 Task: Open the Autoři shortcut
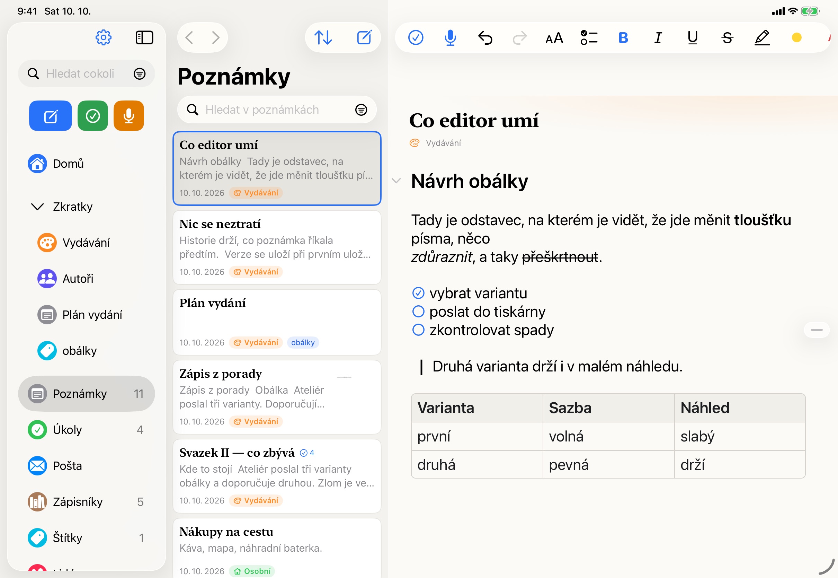87,279
